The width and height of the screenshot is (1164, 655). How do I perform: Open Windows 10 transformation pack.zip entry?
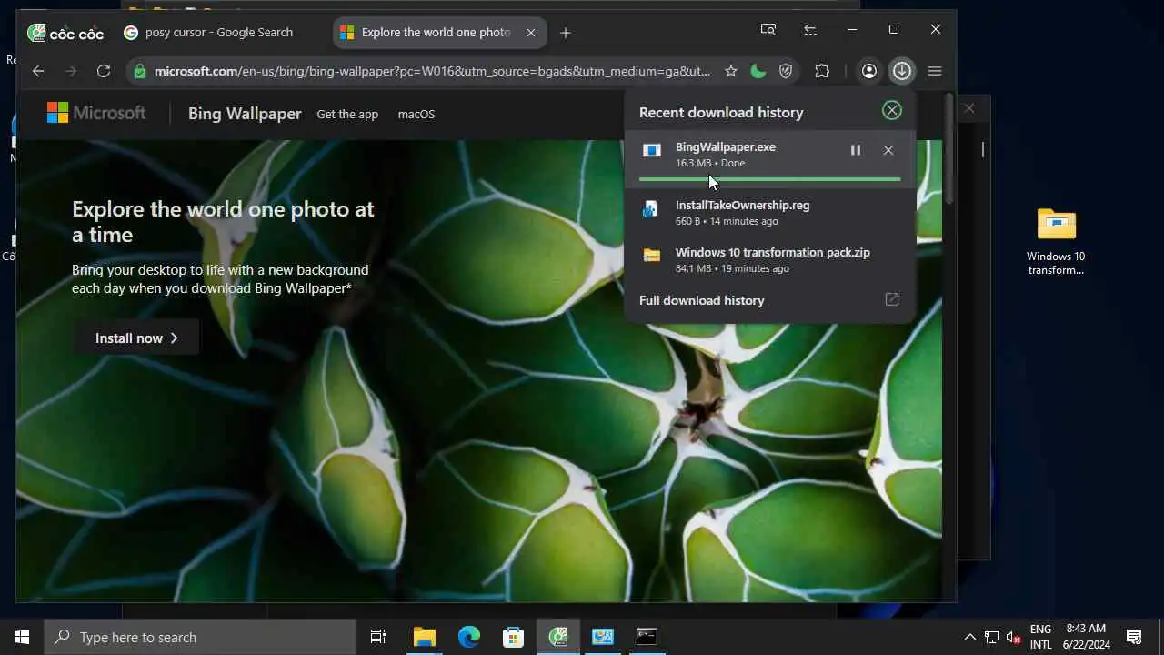pyautogui.click(x=769, y=259)
